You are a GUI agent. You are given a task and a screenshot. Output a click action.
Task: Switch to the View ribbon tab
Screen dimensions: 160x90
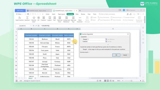click(x=89, y=14)
